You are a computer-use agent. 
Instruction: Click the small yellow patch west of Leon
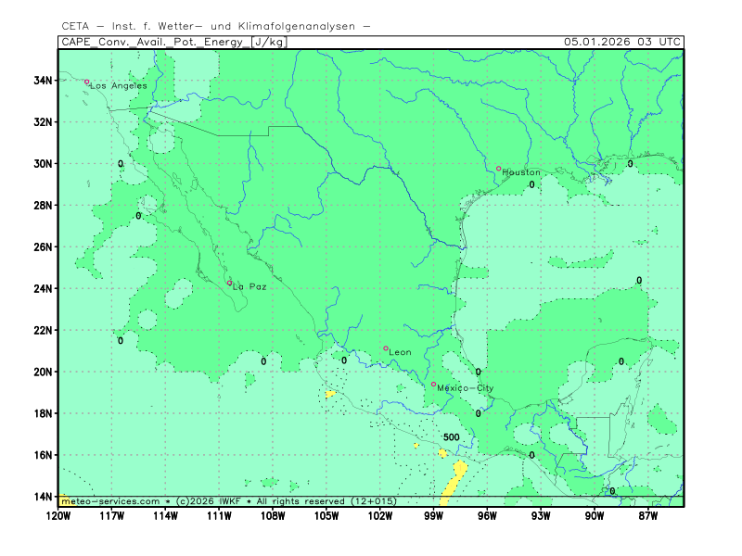click(x=330, y=394)
